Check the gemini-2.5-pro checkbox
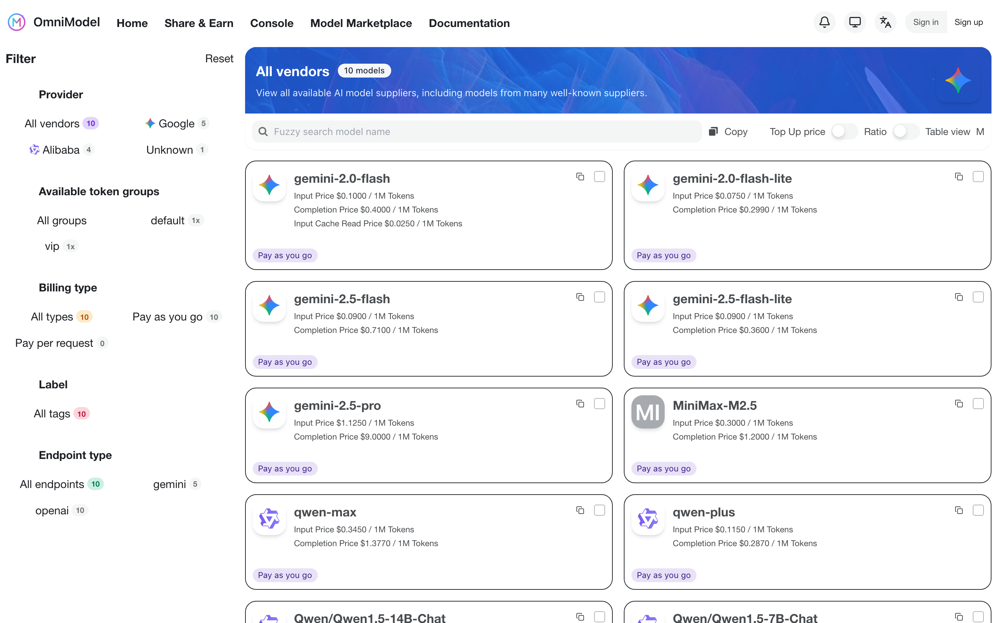This screenshot has width=997, height=623. tap(600, 404)
